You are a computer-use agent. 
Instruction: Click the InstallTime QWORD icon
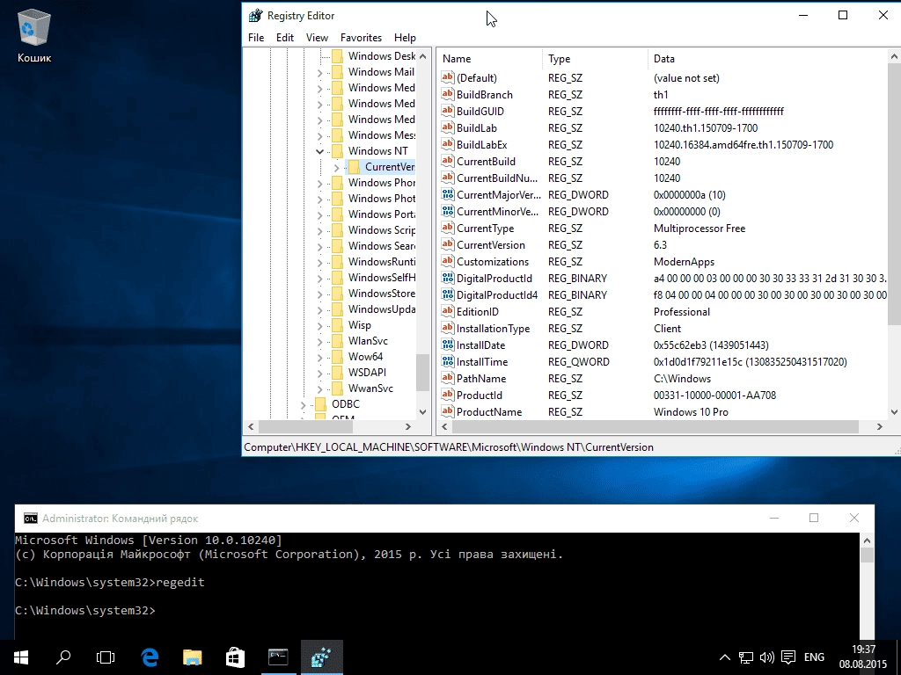click(448, 361)
